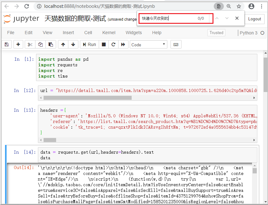The image size is (268, 205).
Task: Click the url assignment code in cell 12
Action: click(x=148, y=90)
